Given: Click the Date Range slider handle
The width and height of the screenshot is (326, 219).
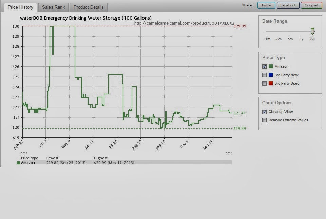Looking at the screenshot, I should (312, 31).
